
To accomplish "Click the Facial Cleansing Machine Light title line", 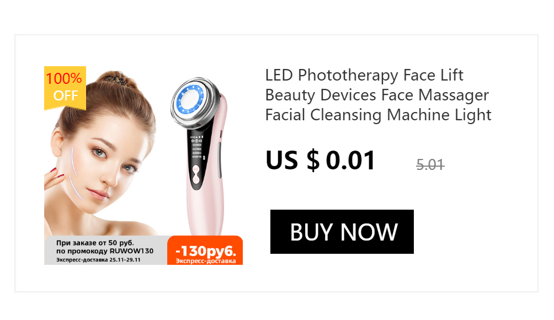I will point(378,115).
